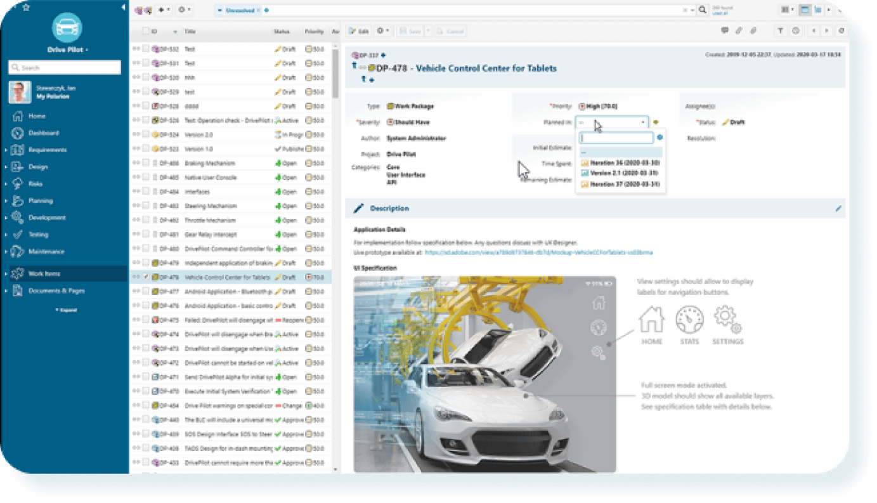Open the Planned In dropdown field

[x=612, y=122]
